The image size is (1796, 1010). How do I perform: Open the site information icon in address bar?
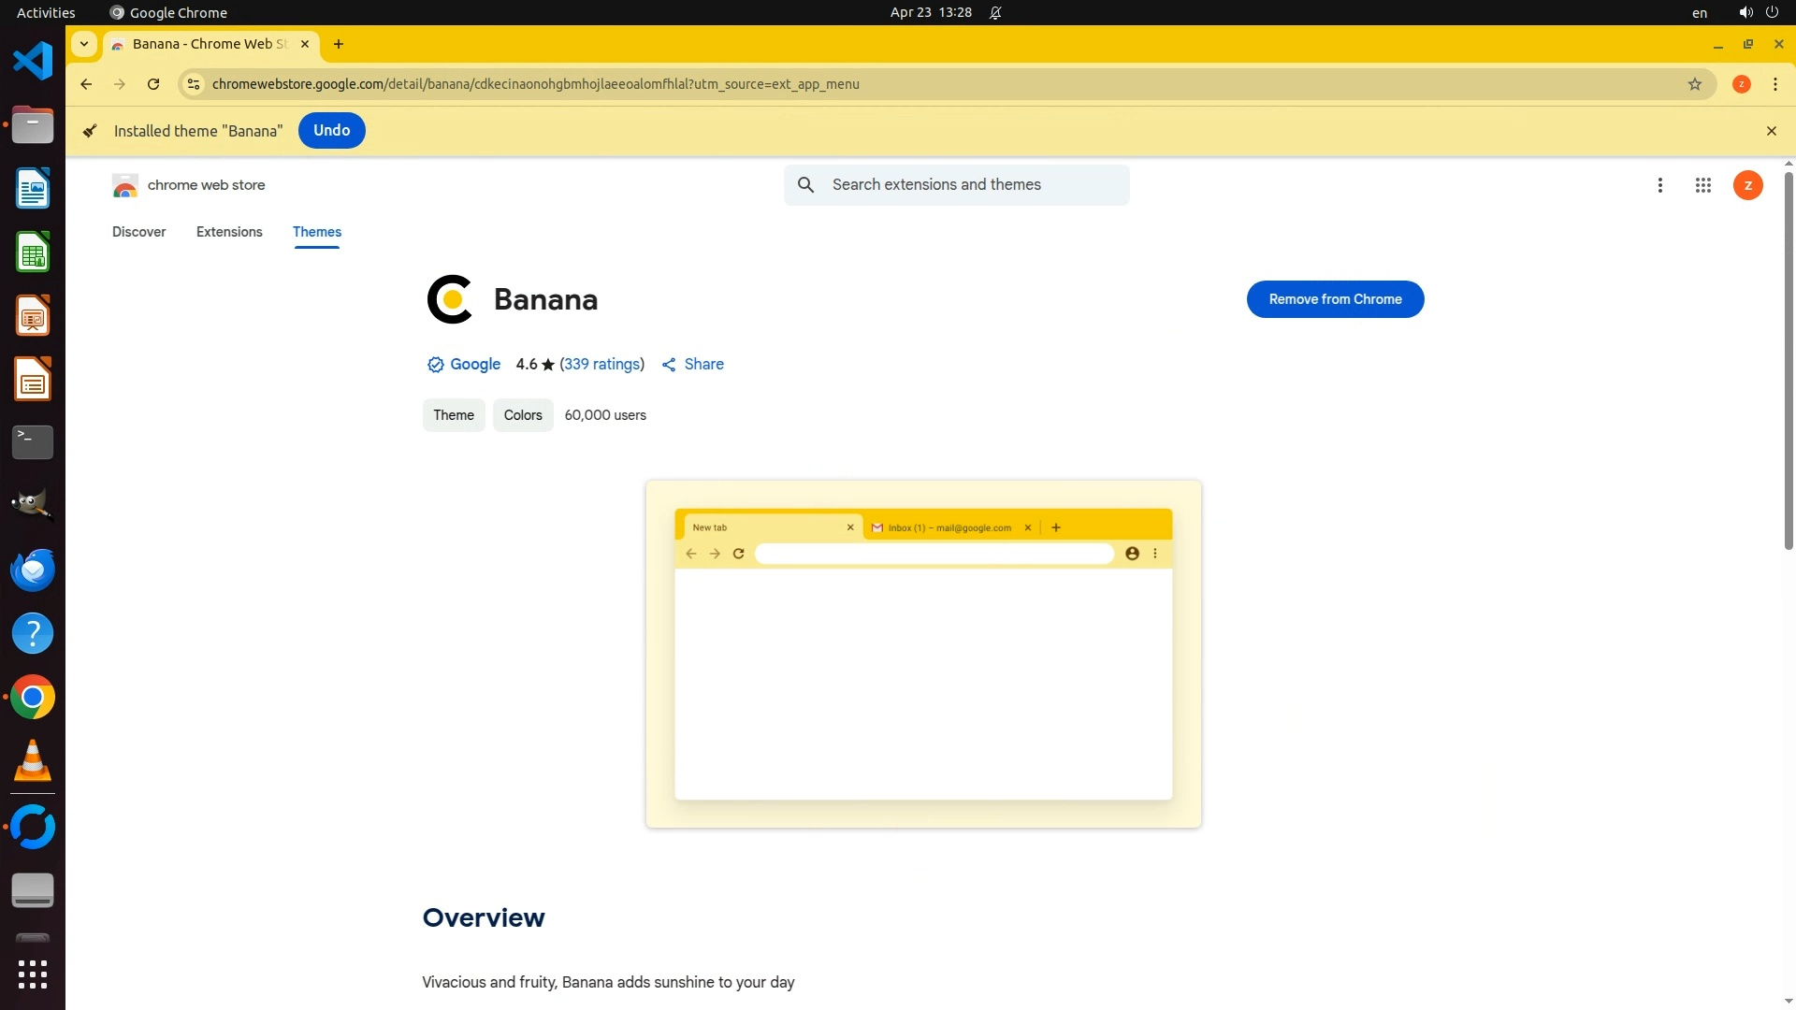pos(194,84)
